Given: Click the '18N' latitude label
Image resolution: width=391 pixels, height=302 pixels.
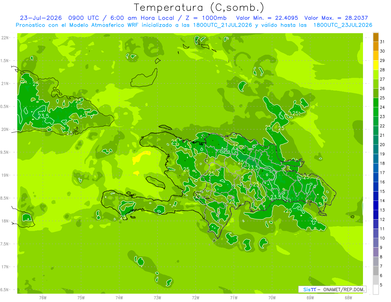Looking at the screenshot, I should pyautogui.click(x=5, y=221).
